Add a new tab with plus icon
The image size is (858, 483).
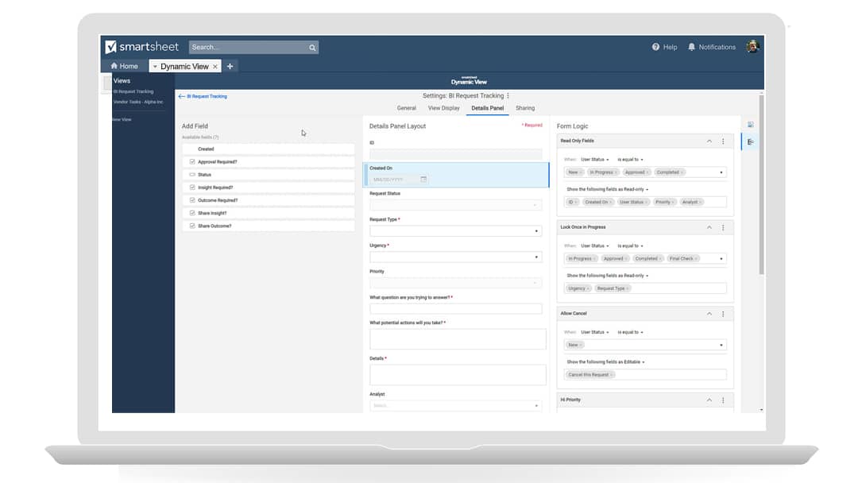(x=230, y=66)
